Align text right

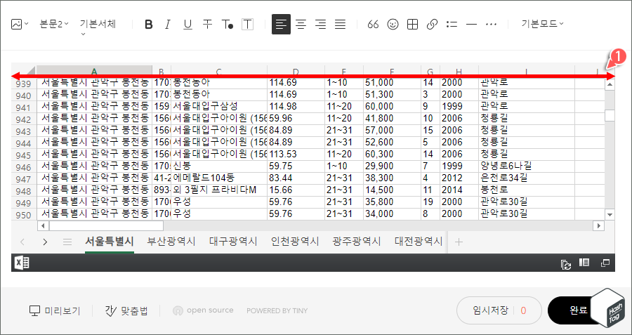[320, 25]
